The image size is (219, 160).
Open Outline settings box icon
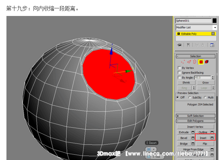point(212,132)
